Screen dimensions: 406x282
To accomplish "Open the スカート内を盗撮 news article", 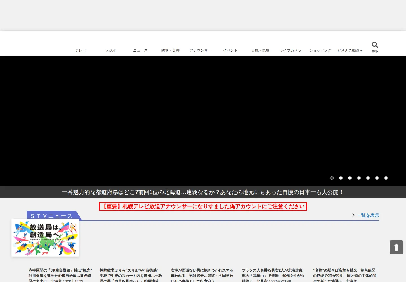I will tap(131, 276).
